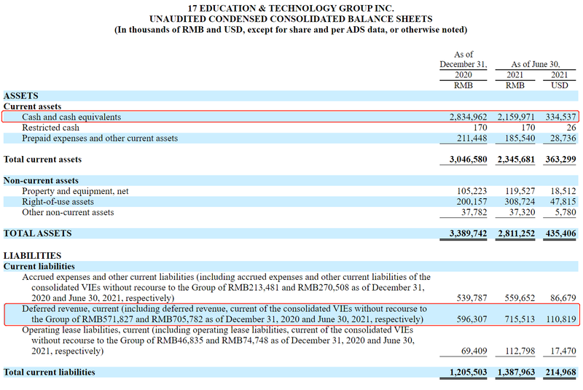Select 'UNAUDITED CONDENSED CONSOLIDATED BALANCE SHEETS' heading

[291, 19]
